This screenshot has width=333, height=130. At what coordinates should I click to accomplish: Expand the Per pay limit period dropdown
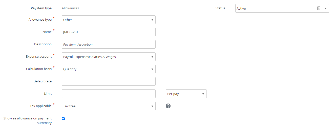coord(186,94)
